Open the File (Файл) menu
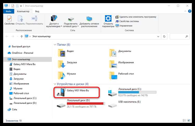The height and width of the screenshot is (126, 195). tap(8, 11)
